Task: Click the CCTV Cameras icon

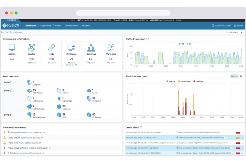Action: point(29,107)
